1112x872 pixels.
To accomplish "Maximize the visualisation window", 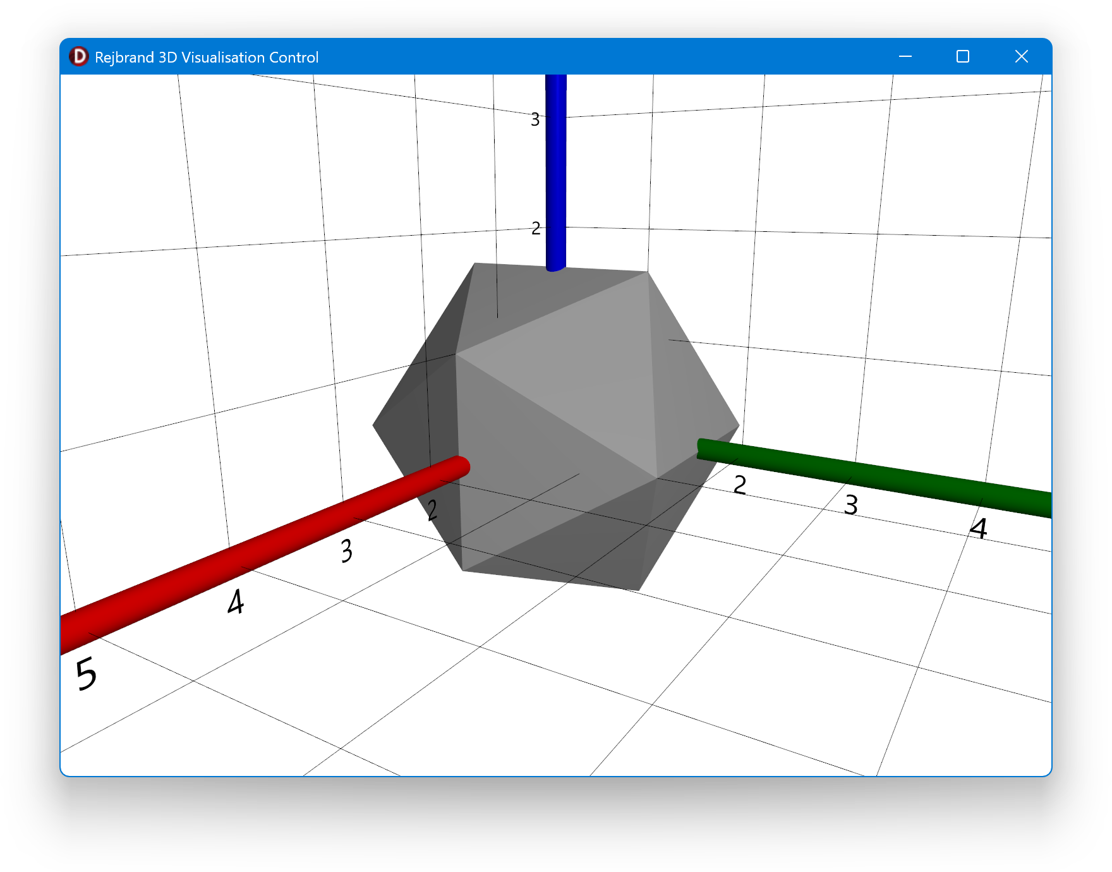I will click(x=962, y=57).
